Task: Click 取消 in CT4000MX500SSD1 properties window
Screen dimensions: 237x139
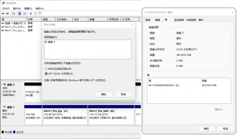Action: click(x=225, y=129)
